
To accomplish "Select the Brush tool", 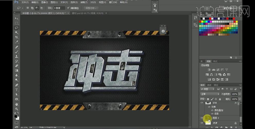I will (x=16, y=52).
